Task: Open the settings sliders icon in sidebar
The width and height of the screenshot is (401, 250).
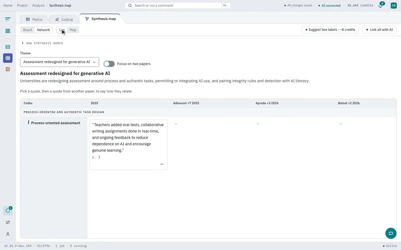Action: pos(8,222)
